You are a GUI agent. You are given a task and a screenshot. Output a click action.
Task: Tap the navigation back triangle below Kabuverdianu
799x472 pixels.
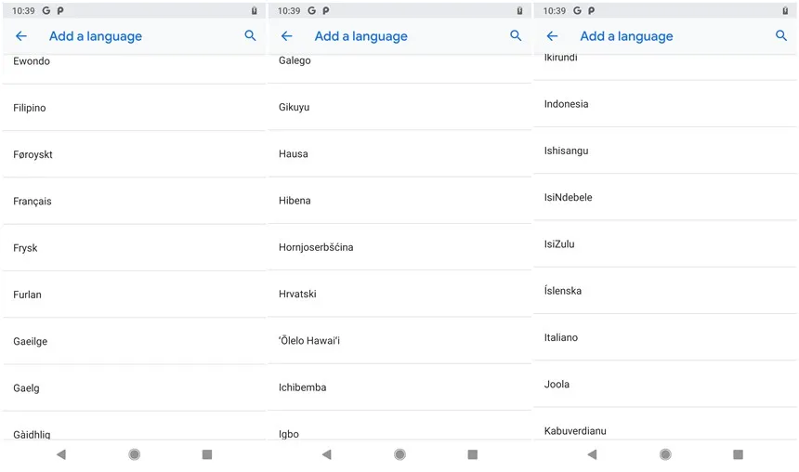(x=592, y=454)
